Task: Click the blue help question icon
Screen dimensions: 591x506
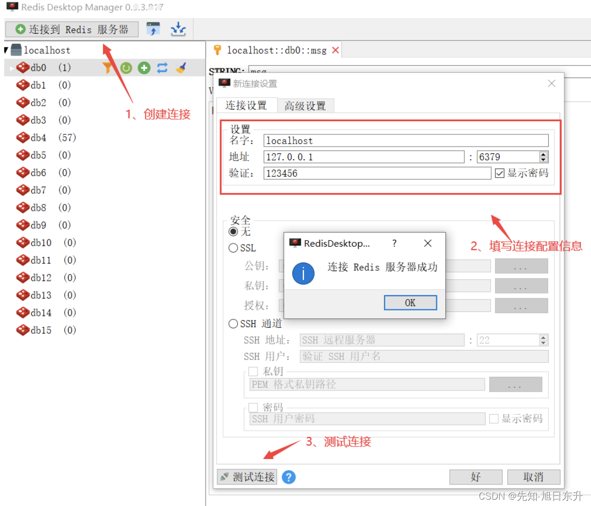Action: [289, 477]
